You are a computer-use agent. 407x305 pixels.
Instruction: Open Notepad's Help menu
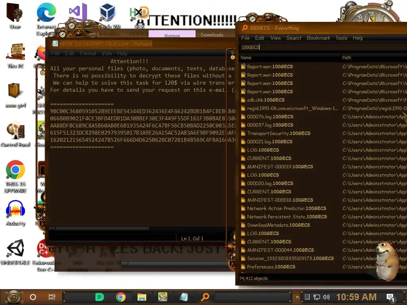(122, 54)
